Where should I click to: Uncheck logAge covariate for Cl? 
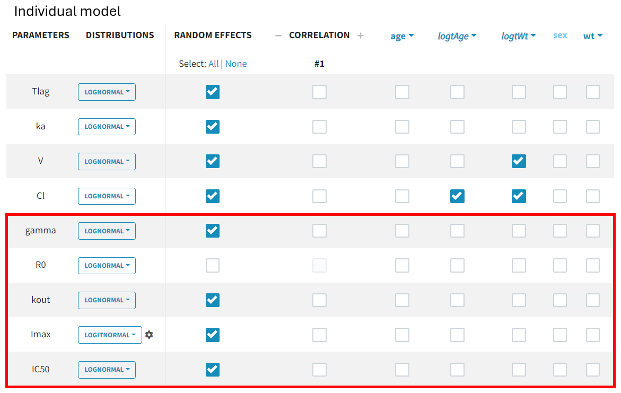click(457, 196)
